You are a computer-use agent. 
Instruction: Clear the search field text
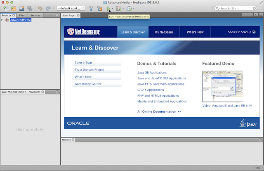click(254, 8)
